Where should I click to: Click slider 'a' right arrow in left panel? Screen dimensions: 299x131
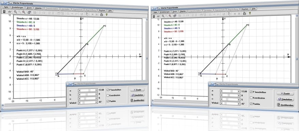96,90
